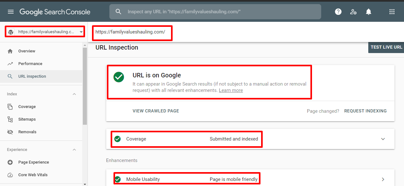Click the Coverage row green check icon
The height and width of the screenshot is (186, 404).
118,139
